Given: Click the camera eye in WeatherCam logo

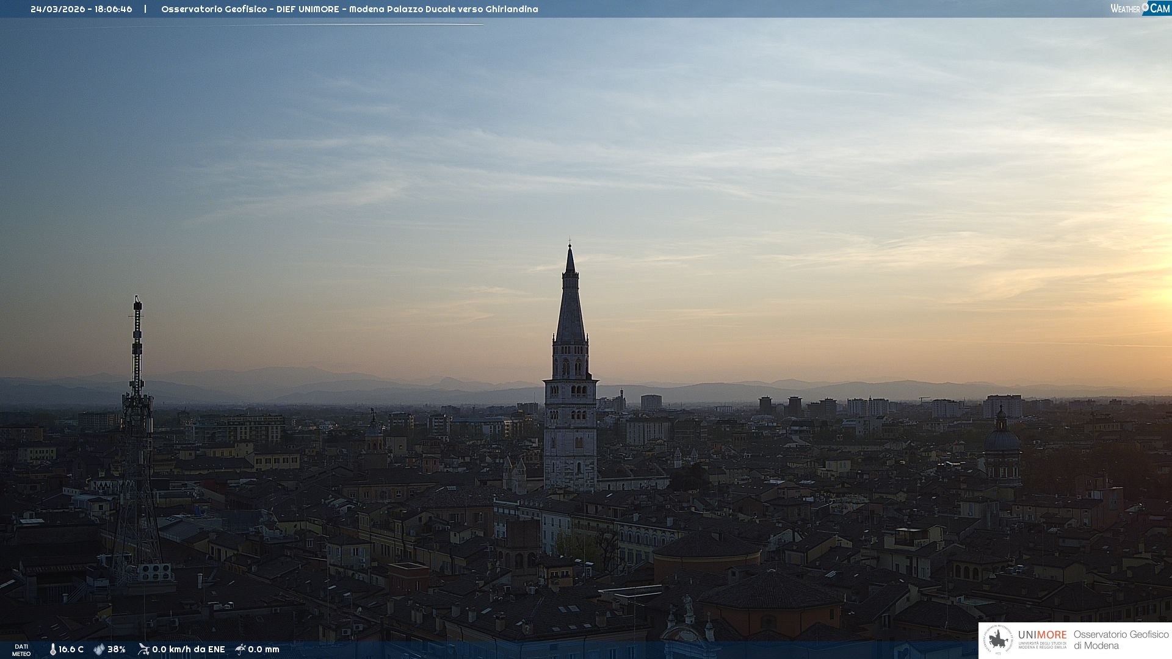Looking at the screenshot, I should (x=1145, y=7).
